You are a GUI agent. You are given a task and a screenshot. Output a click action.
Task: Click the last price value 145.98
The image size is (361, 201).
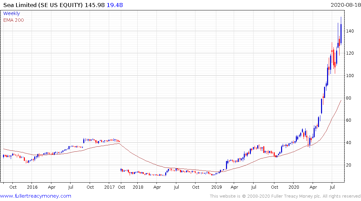pos(96,5)
